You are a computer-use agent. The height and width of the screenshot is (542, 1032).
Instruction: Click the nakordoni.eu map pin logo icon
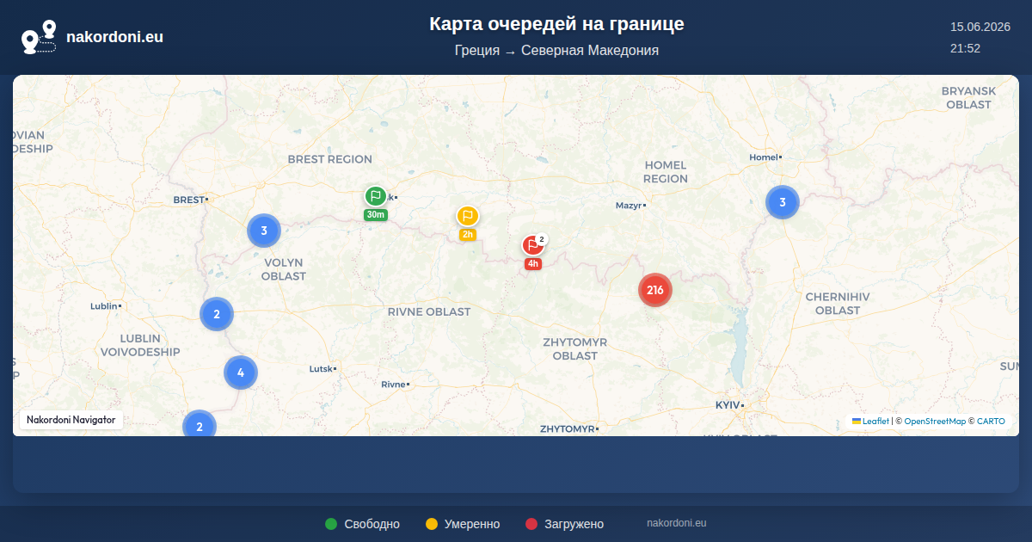click(39, 37)
